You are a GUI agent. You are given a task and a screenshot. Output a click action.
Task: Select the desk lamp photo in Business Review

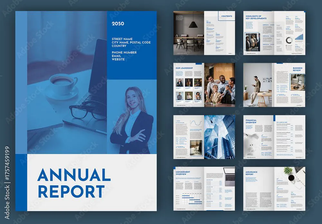click(x=297, y=82)
